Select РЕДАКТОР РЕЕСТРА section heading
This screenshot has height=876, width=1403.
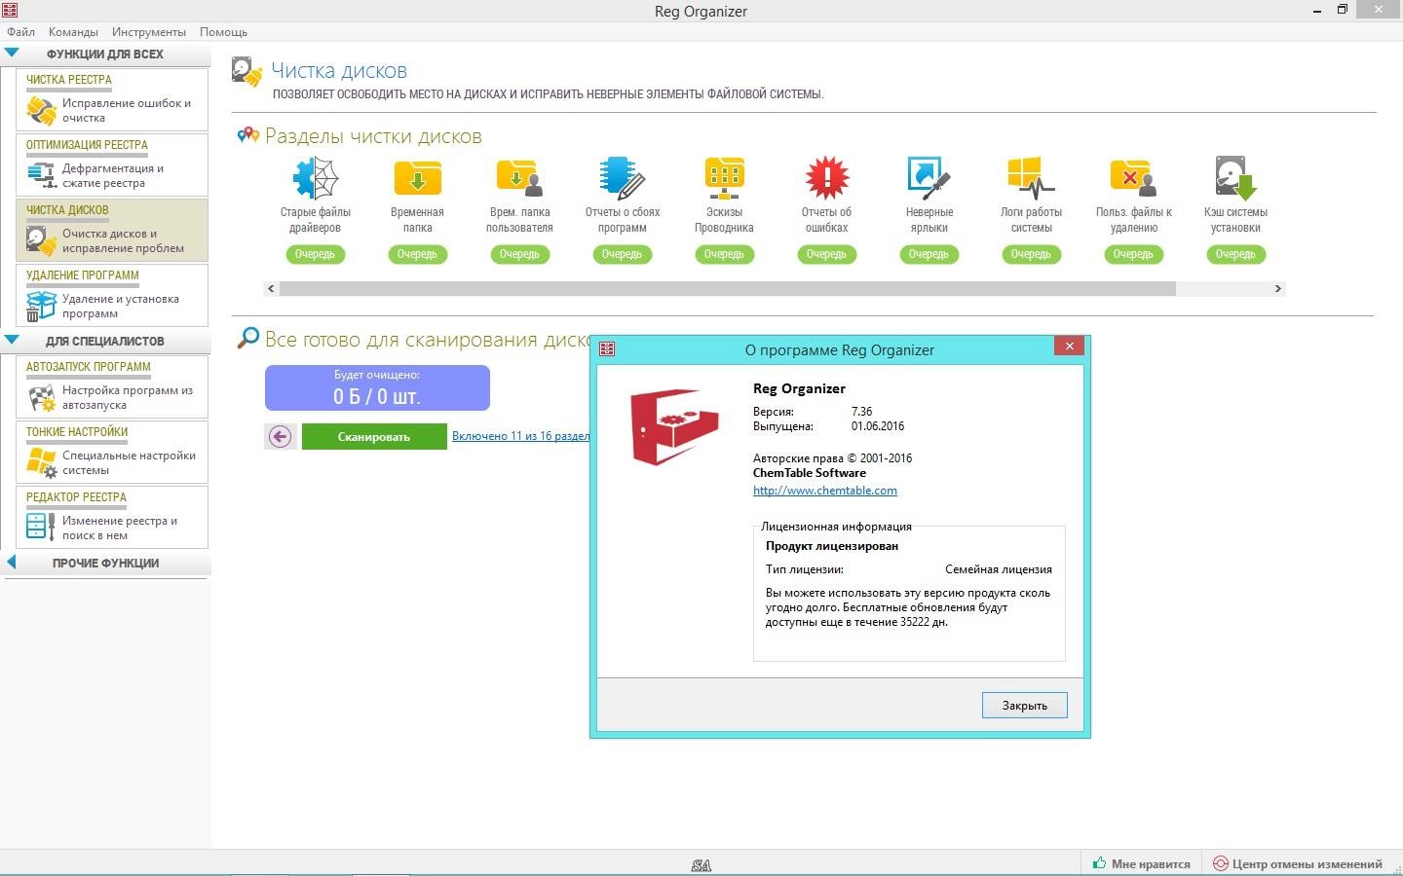pyautogui.click(x=76, y=497)
